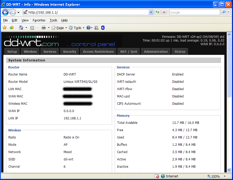The image size is (233, 180).
Task: Open search provider options dropdown
Action: [x=229, y=12]
